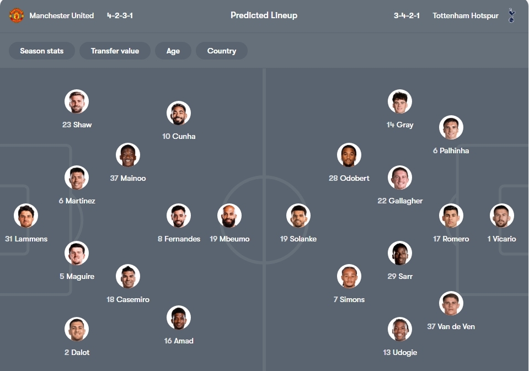Select Cunha's player photo
This screenshot has width=529, height=371.
point(179,114)
